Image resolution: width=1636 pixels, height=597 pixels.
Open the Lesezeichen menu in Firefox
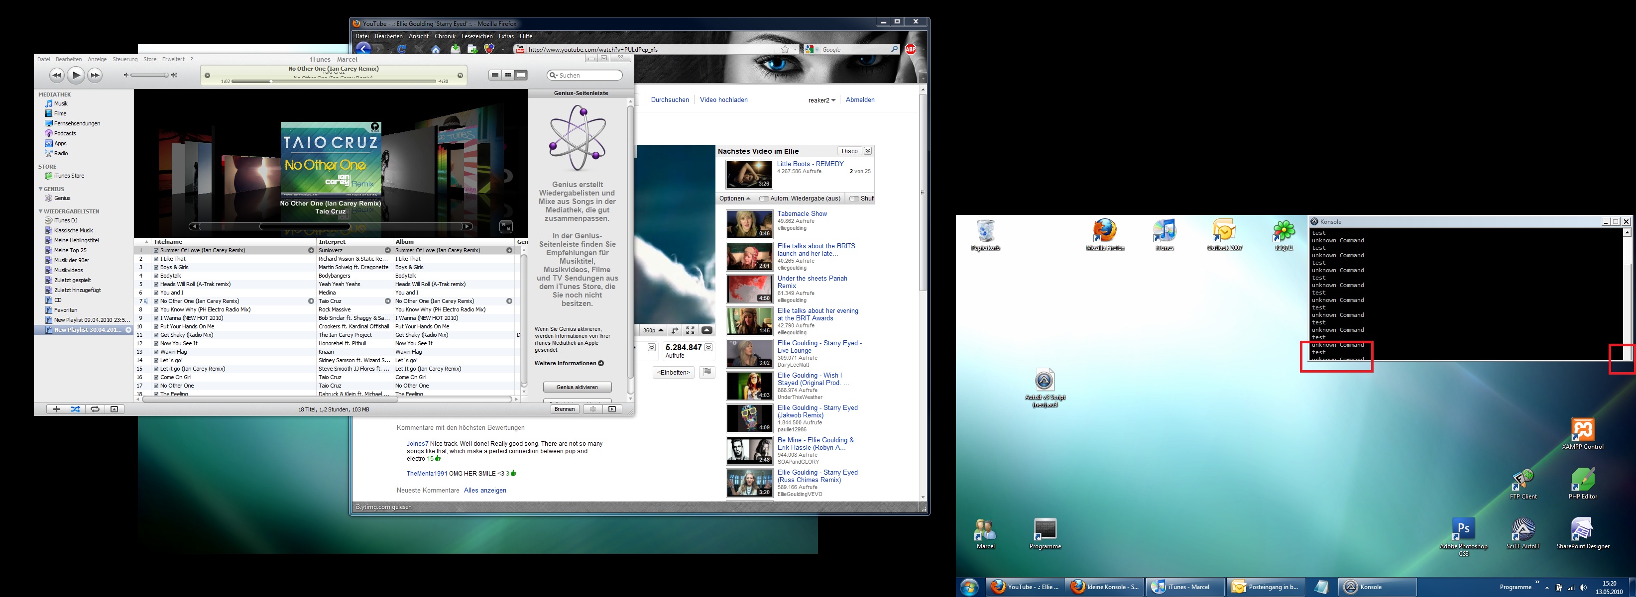(x=476, y=37)
